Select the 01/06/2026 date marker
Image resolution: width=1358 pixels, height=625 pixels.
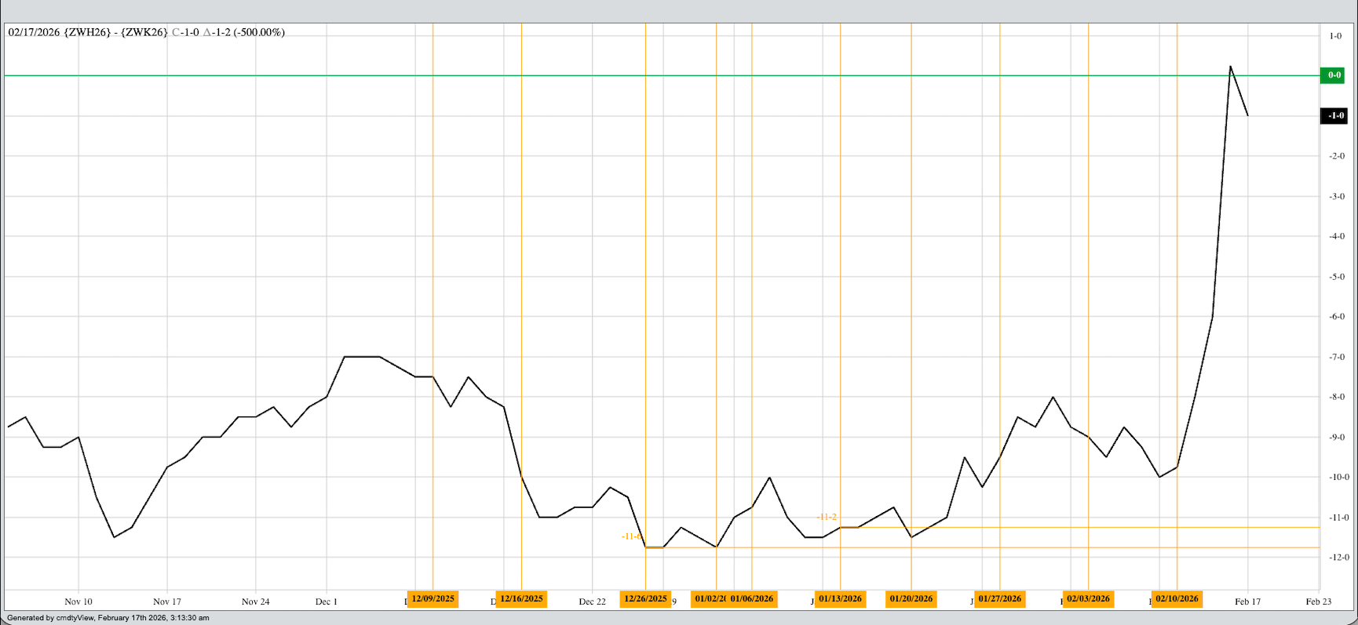pyautogui.click(x=752, y=599)
